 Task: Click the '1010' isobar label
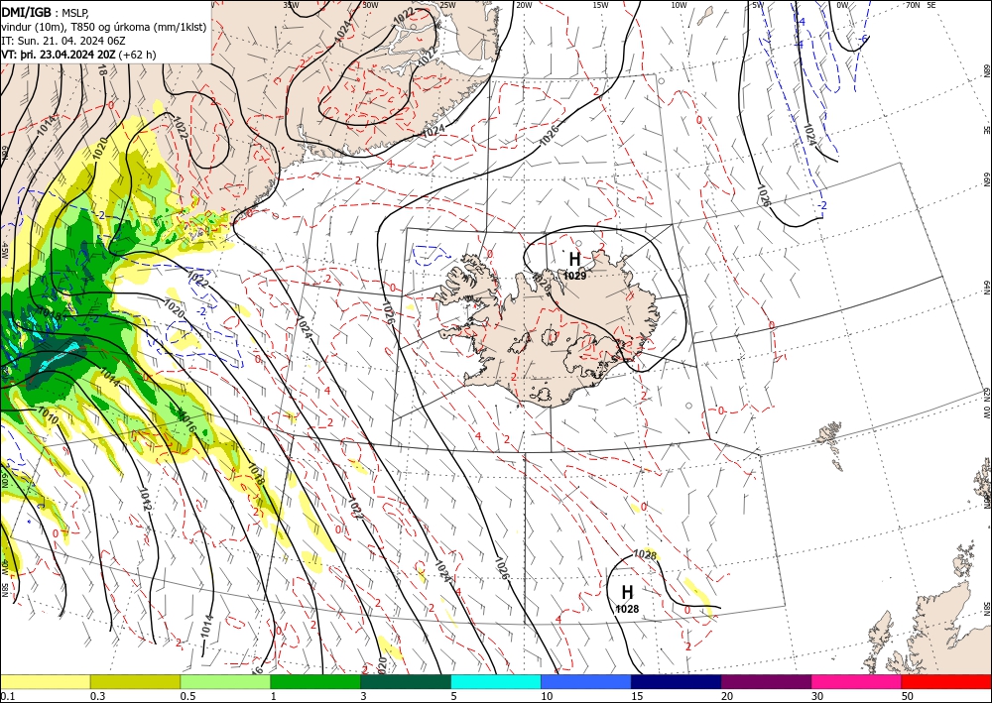pos(49,414)
